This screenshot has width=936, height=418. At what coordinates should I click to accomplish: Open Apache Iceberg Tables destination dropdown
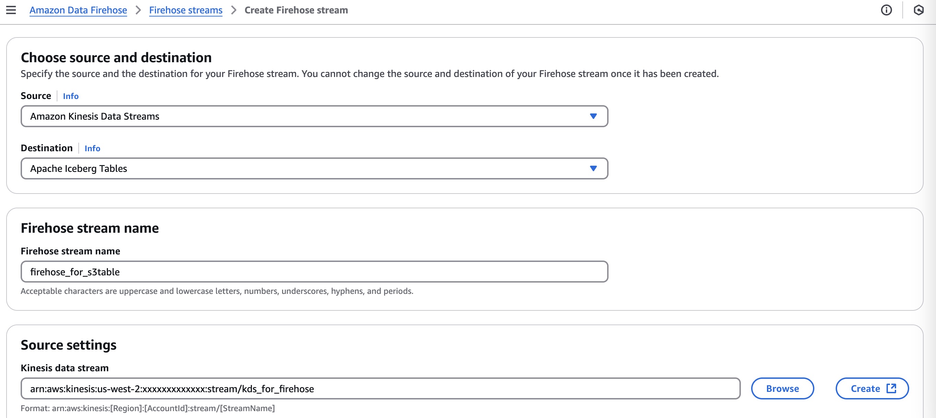click(x=314, y=168)
